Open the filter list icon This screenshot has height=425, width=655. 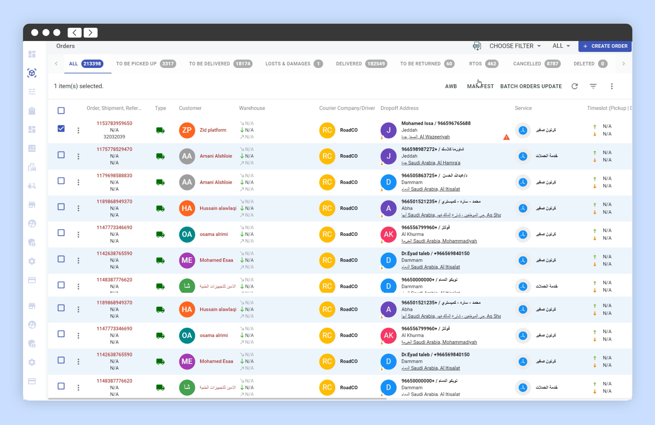[593, 86]
